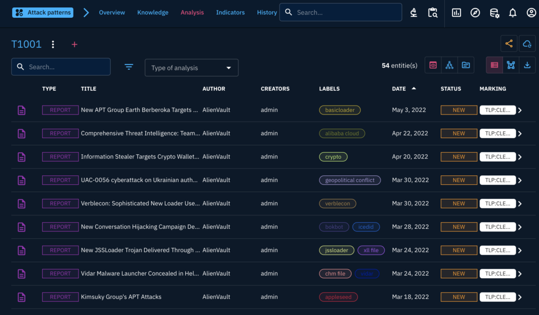Click the microscope advanced search icon
This screenshot has width=539, height=315.
pos(414,13)
